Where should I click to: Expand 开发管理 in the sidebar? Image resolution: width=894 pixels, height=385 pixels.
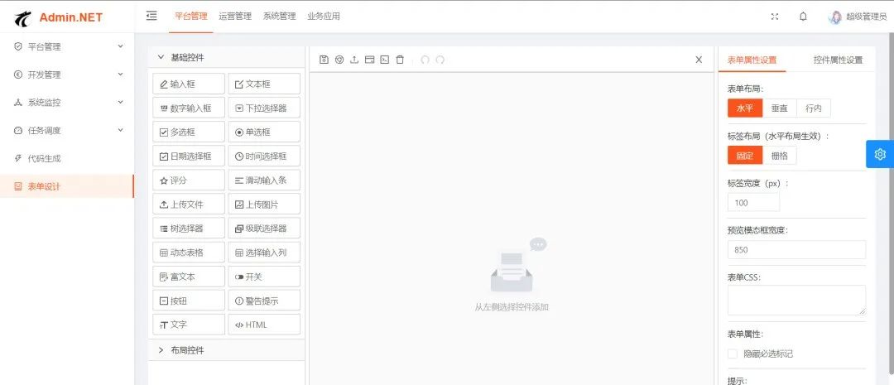pos(67,75)
